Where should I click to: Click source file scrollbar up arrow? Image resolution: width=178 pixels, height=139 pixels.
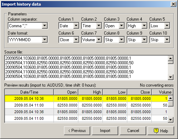click(171, 58)
